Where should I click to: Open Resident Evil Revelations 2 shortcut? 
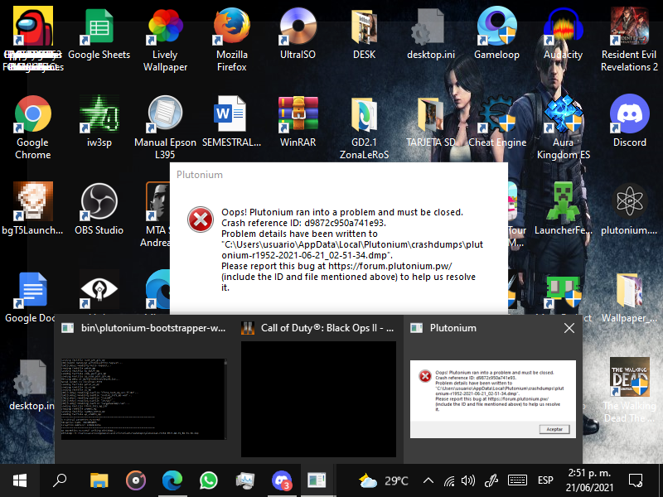(x=629, y=39)
